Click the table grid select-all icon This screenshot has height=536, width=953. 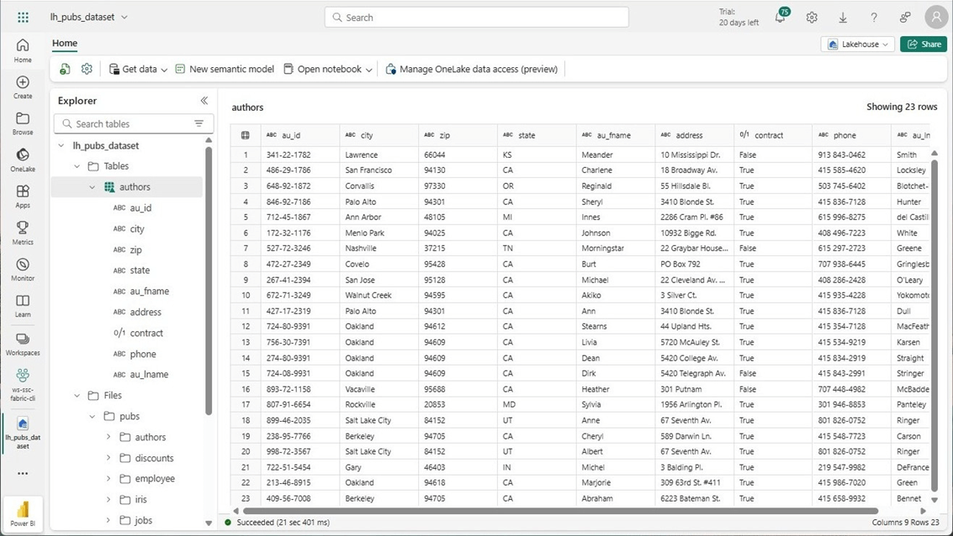pyautogui.click(x=246, y=135)
